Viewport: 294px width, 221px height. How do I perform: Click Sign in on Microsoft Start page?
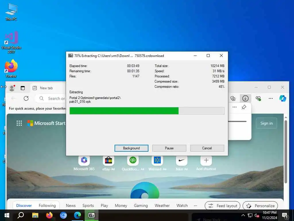(266, 123)
